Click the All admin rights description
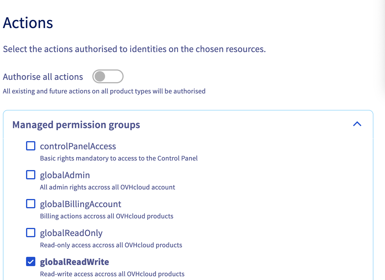385x280 pixels. 107,187
